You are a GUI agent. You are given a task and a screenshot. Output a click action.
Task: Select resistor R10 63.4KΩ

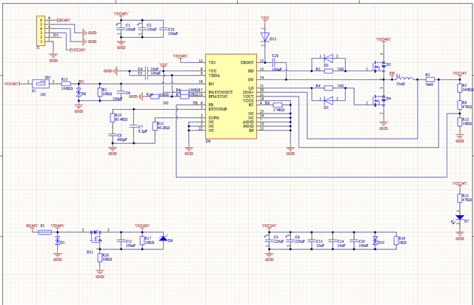(113, 118)
